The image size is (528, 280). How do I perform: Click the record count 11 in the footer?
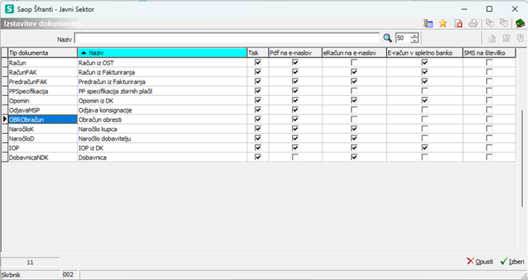30,262
